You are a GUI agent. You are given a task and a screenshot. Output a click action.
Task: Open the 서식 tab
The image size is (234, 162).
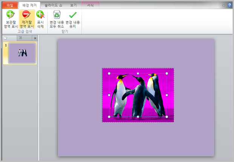coord(90,5)
